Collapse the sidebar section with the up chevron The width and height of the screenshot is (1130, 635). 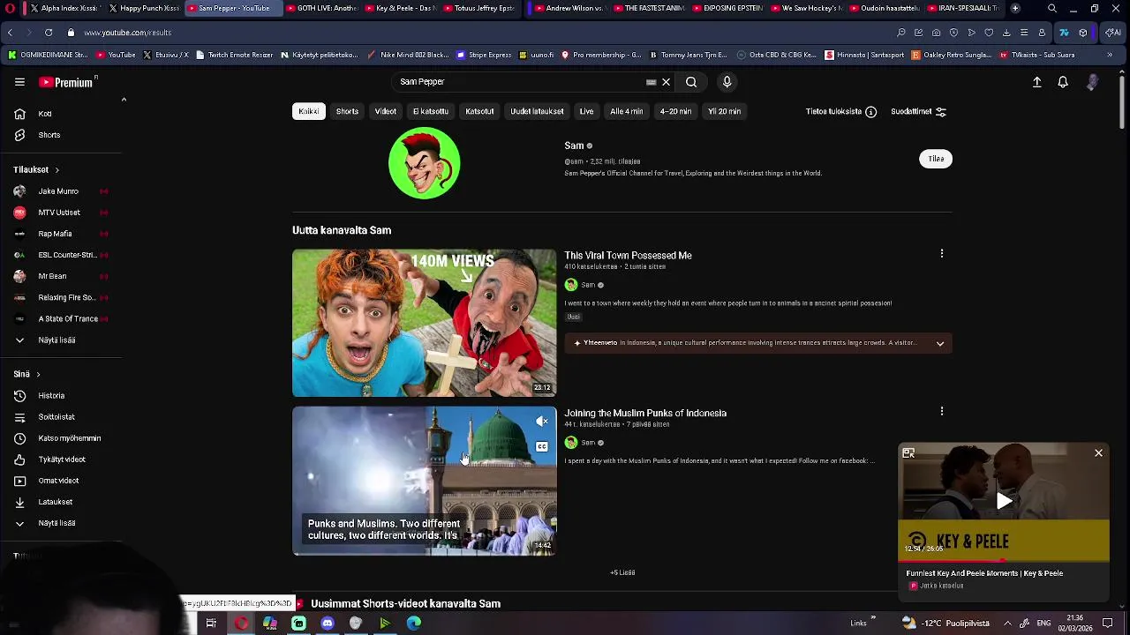pyautogui.click(x=124, y=100)
